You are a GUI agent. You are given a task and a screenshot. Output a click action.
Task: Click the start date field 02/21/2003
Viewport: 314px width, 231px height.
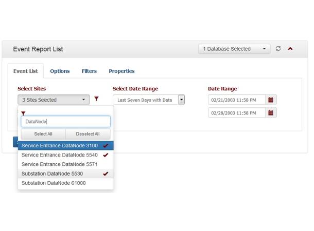237,100
